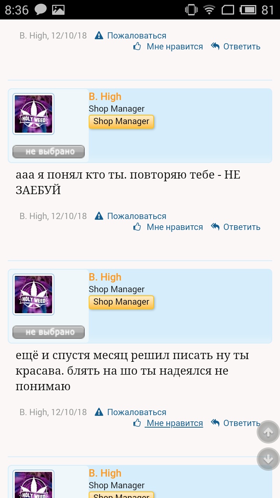Open Holy Weed avatar of the месяц post
The image size is (280, 498).
[x=33, y=295]
